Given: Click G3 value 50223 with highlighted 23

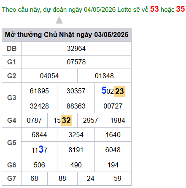Looking at the screenshot, I should 113,91.
